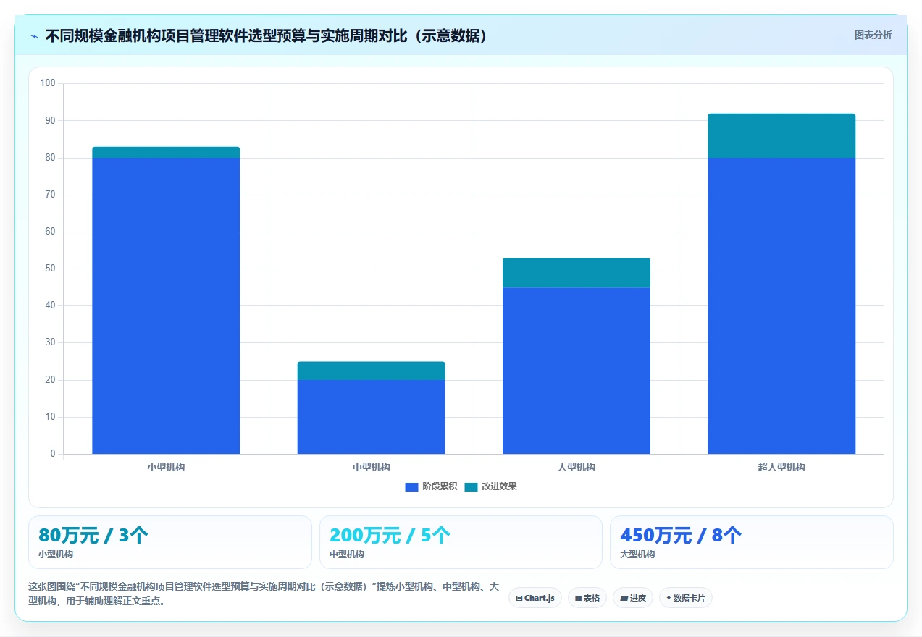
Task: Open the 450万元 / 8个 data card
Action: (752, 542)
